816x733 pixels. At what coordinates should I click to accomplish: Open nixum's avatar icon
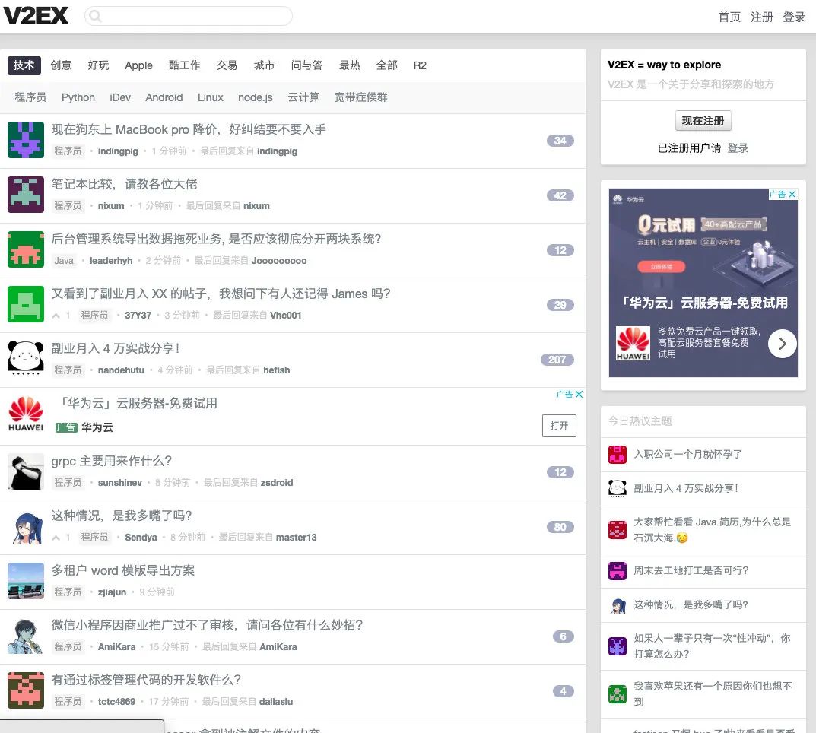click(x=26, y=195)
